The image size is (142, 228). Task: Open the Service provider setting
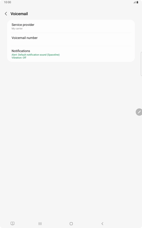tap(71, 26)
